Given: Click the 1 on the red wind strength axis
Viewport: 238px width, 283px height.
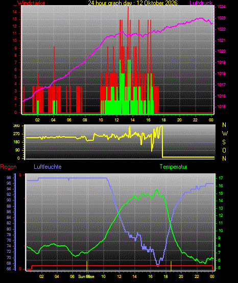Looking at the screenshot, I should coord(15,106).
